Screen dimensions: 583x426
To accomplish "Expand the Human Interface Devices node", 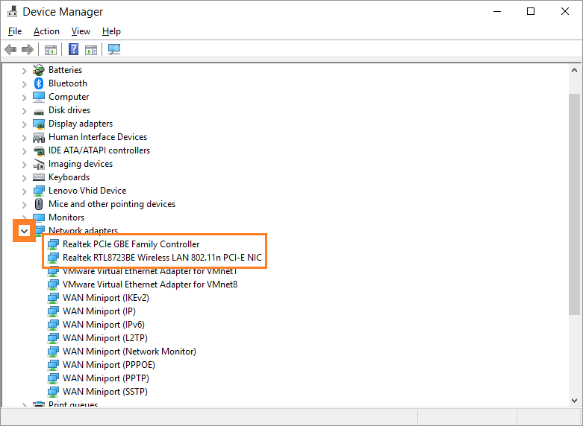I will click(24, 138).
